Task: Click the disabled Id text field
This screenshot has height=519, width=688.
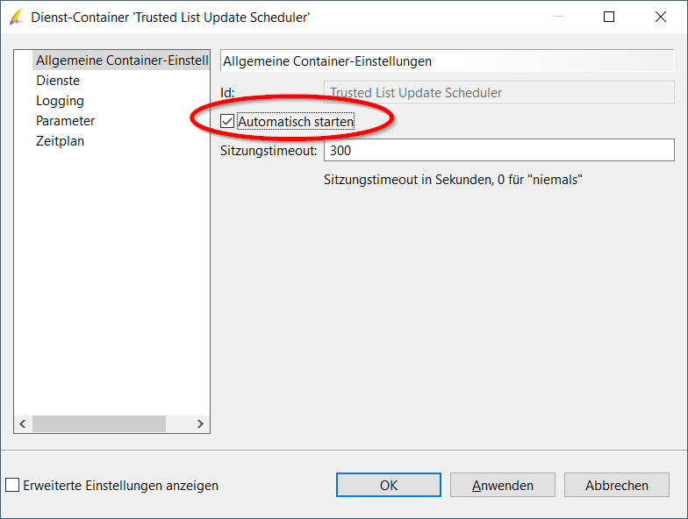Action: [498, 92]
